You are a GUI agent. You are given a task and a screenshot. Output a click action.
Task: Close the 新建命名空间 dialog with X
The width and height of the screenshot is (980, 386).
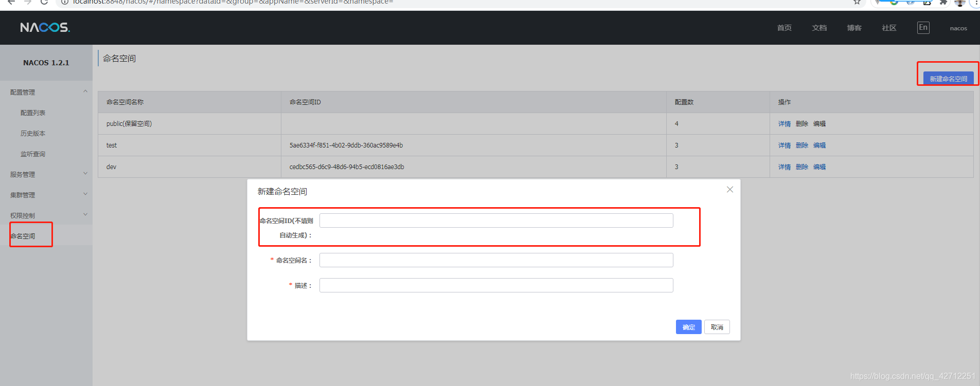(729, 190)
